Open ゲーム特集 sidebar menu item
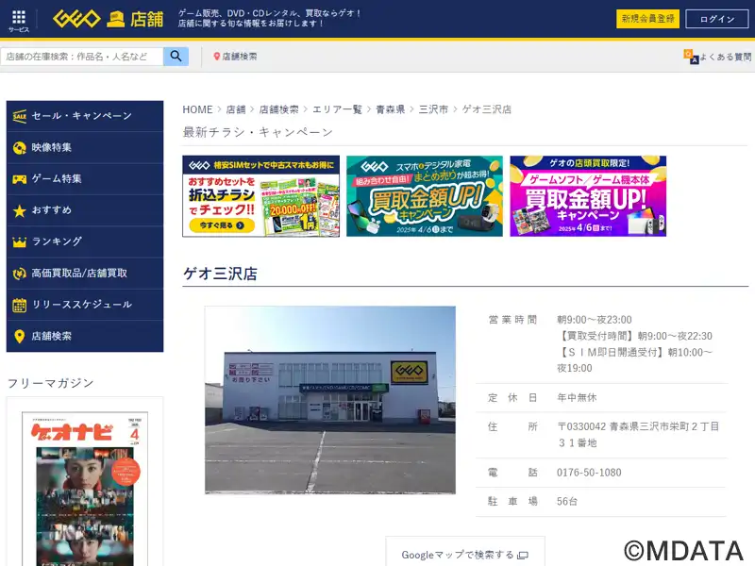This screenshot has height=566, width=755. pyautogui.click(x=85, y=179)
